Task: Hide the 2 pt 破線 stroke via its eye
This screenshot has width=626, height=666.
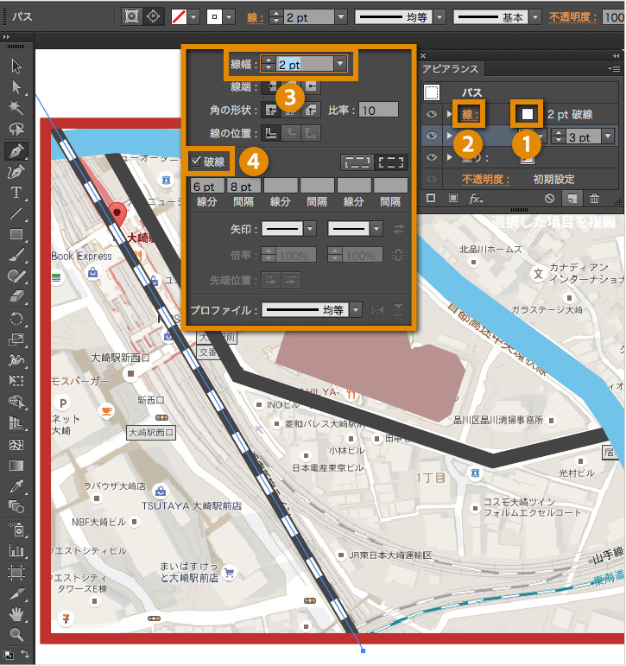Action: click(x=432, y=114)
